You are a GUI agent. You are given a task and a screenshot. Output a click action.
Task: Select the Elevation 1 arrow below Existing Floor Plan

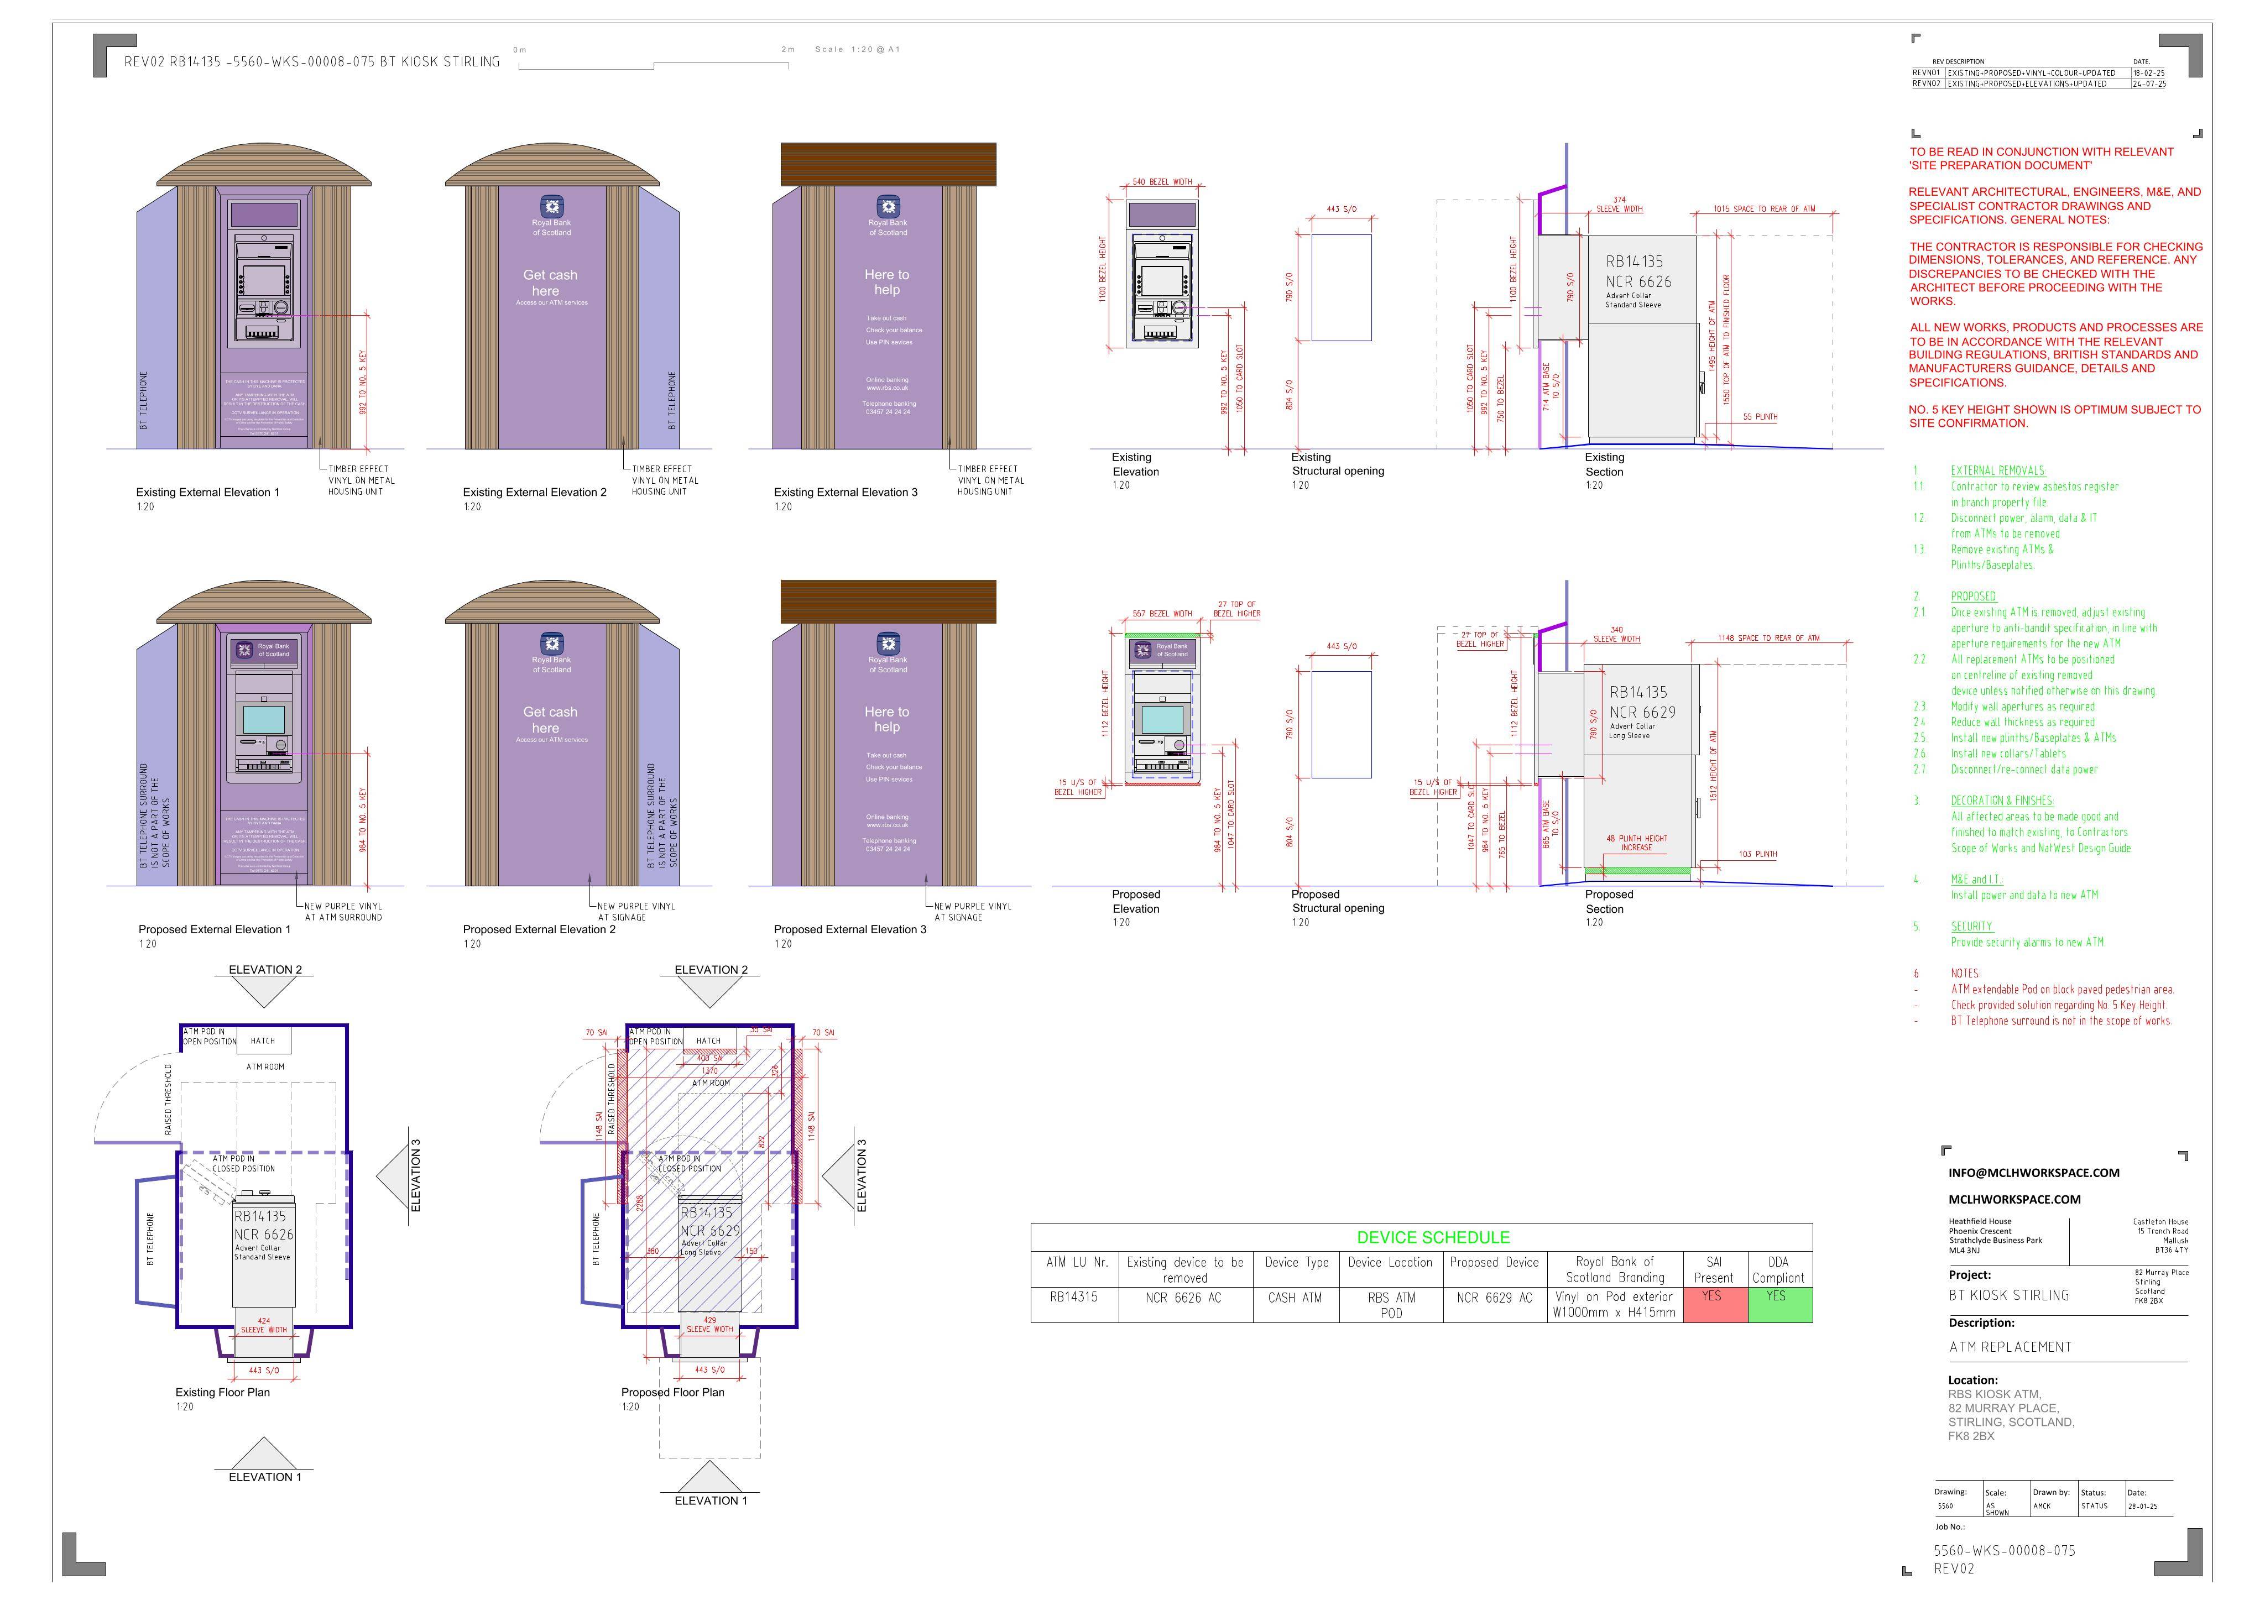264,1453
